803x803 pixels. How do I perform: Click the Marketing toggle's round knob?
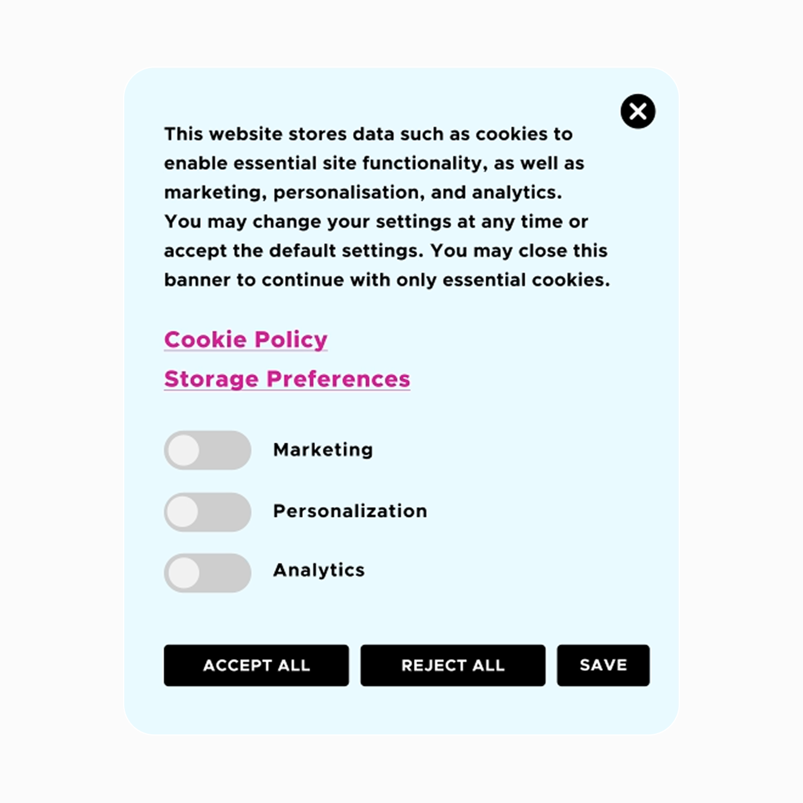[x=183, y=450]
